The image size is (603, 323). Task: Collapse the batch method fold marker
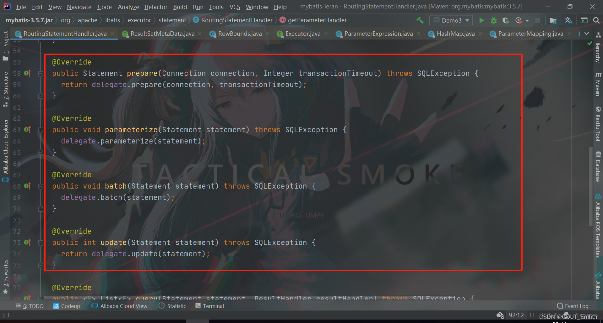[x=41, y=186]
